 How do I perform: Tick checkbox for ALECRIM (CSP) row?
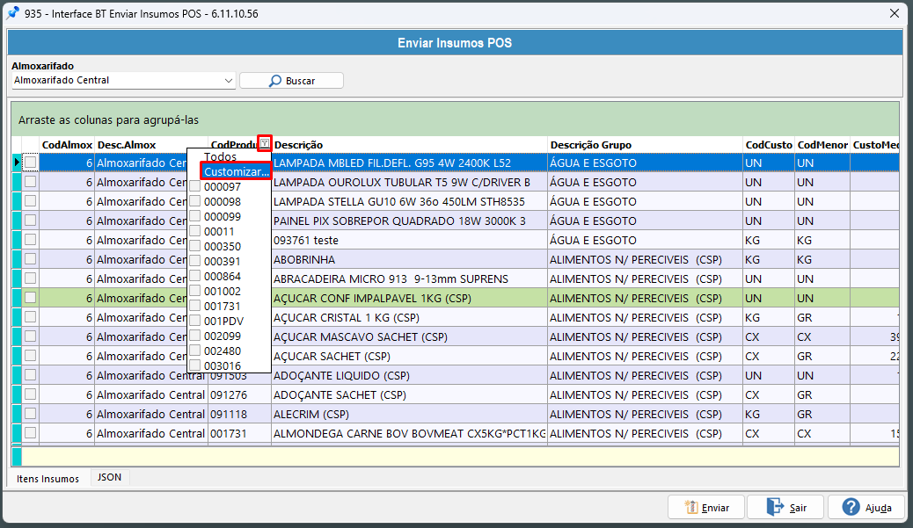tap(30, 414)
